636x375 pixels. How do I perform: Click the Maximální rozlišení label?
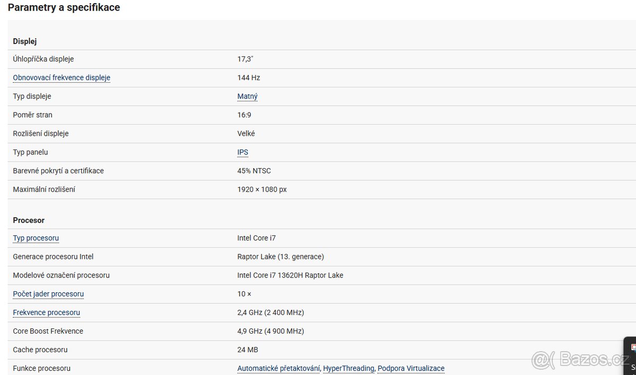click(x=44, y=189)
